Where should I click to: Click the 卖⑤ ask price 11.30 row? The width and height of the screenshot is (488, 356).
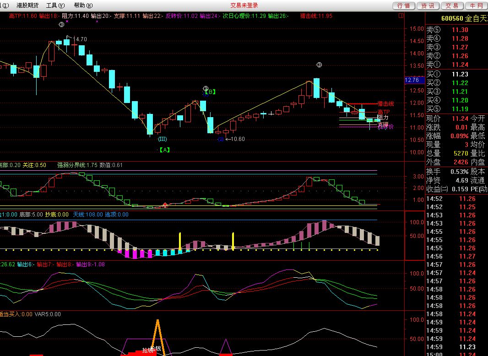(456, 30)
